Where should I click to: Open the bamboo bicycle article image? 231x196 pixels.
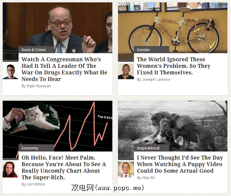173,28
